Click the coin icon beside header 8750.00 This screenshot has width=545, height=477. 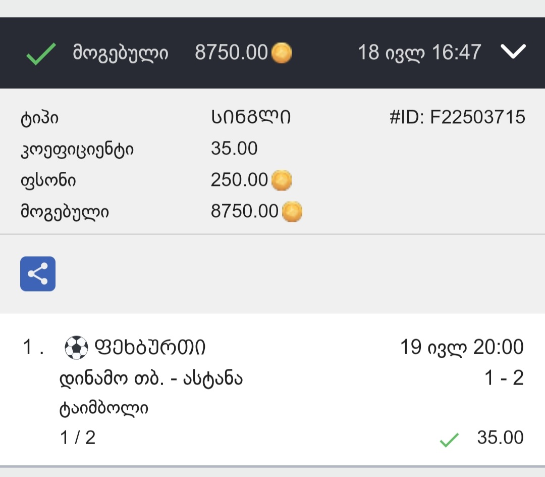[x=282, y=53]
